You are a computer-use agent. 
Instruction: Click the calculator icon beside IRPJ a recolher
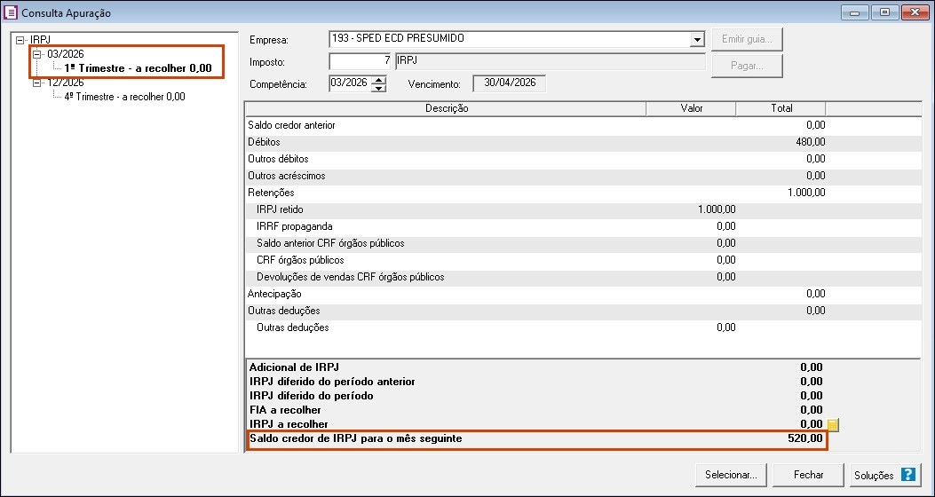833,425
